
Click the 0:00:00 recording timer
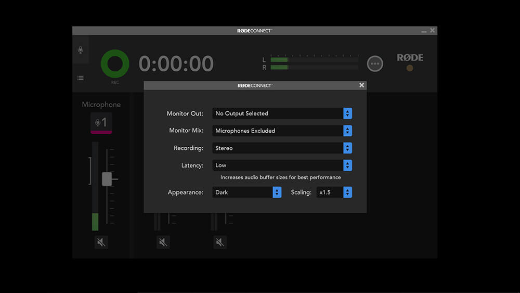(x=176, y=63)
